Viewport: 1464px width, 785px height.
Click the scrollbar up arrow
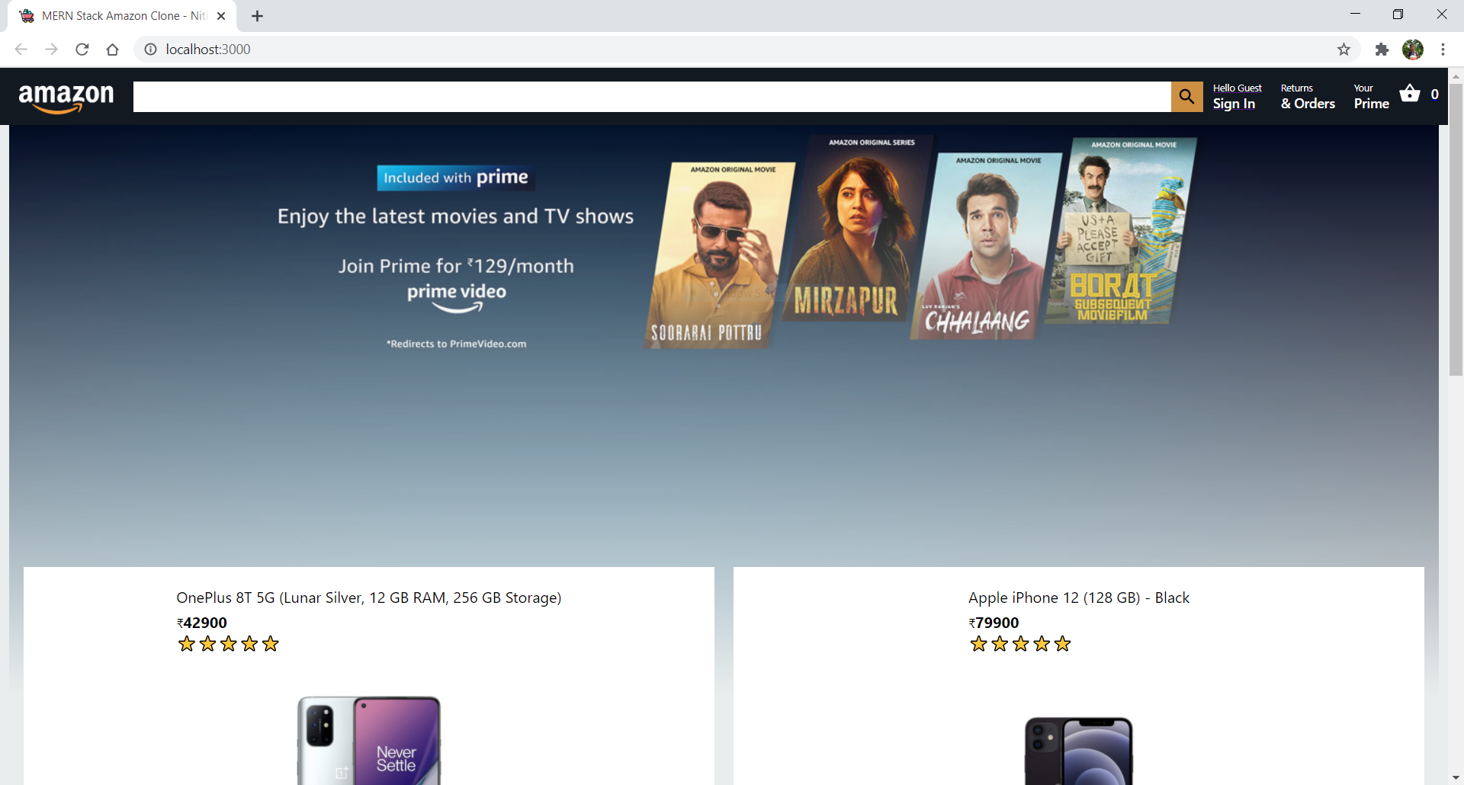pyautogui.click(x=1456, y=76)
